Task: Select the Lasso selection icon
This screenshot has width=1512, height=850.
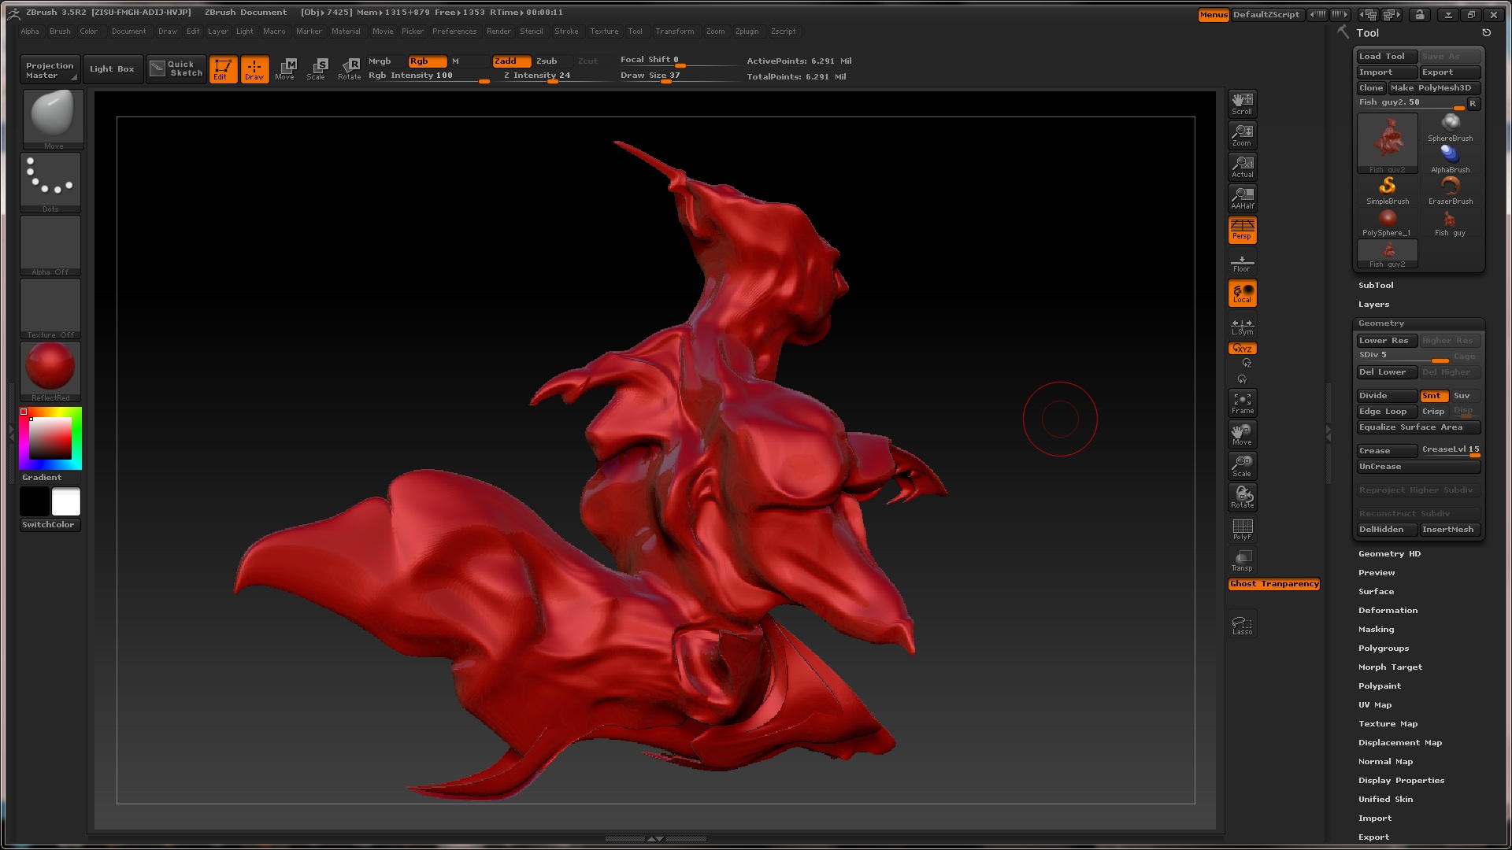Action: (x=1242, y=625)
